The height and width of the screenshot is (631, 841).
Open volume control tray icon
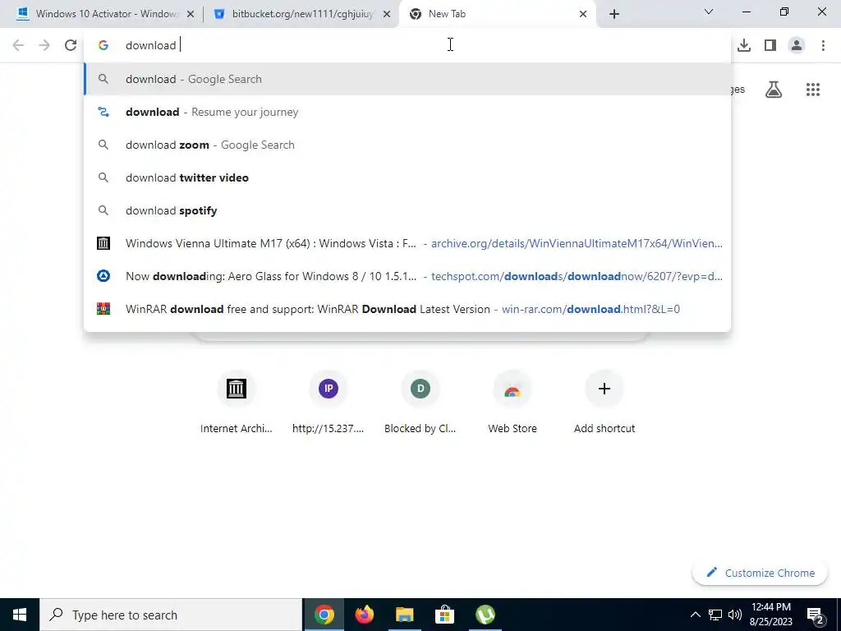[735, 615]
